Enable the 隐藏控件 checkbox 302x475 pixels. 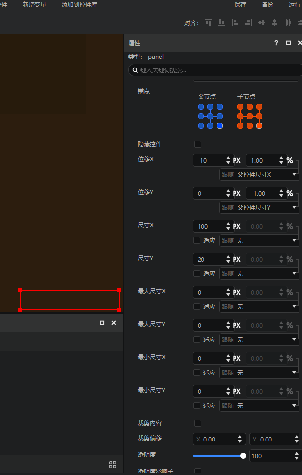click(x=198, y=144)
